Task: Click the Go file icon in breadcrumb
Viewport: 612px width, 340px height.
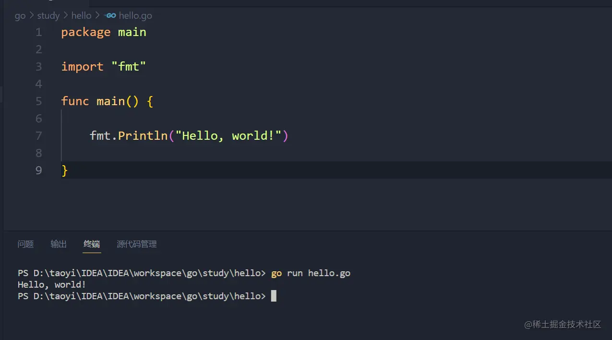Action: [x=110, y=15]
